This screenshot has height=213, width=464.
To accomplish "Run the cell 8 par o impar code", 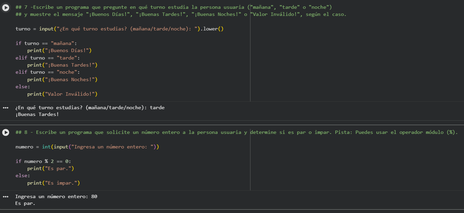I will click(6, 133).
